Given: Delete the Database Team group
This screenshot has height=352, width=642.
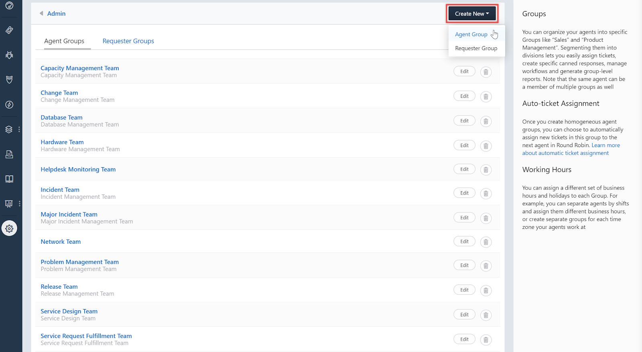Looking at the screenshot, I should pos(486,121).
